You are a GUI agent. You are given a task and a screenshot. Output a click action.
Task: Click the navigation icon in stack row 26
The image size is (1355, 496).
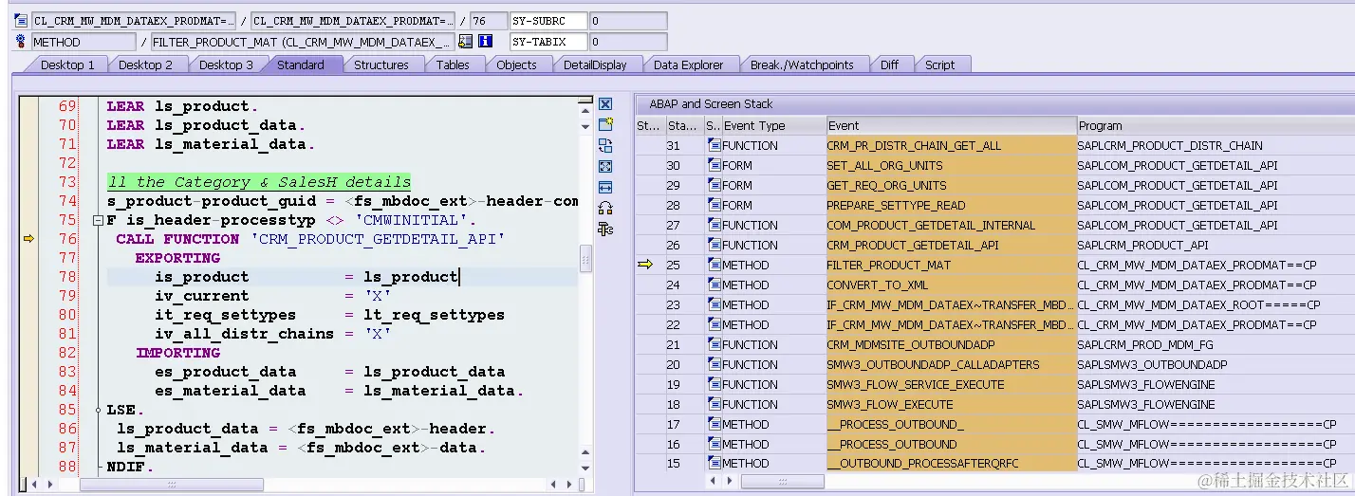click(714, 245)
